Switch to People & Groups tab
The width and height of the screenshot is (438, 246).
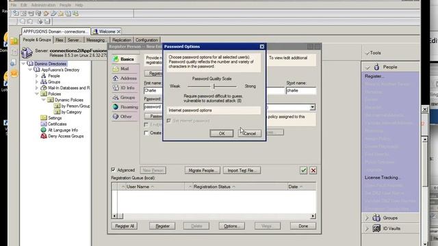(37, 40)
